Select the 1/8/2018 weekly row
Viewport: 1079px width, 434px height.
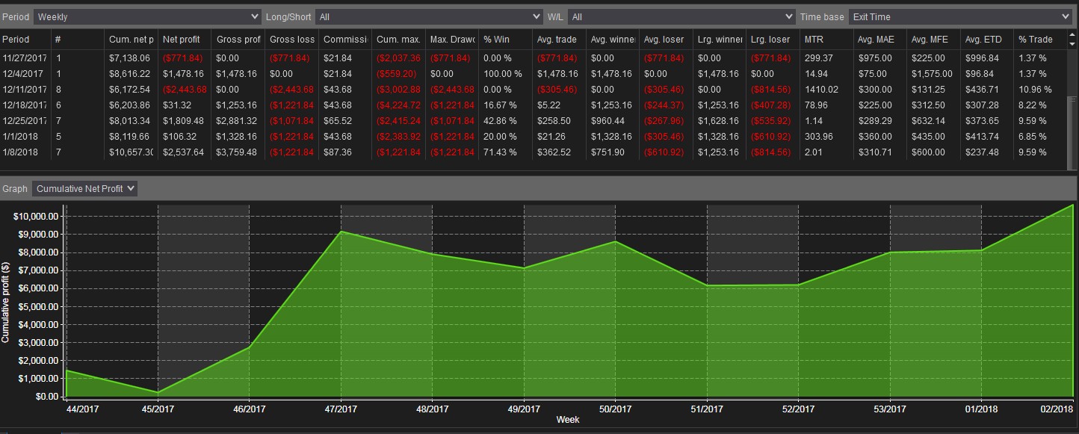coord(537,152)
